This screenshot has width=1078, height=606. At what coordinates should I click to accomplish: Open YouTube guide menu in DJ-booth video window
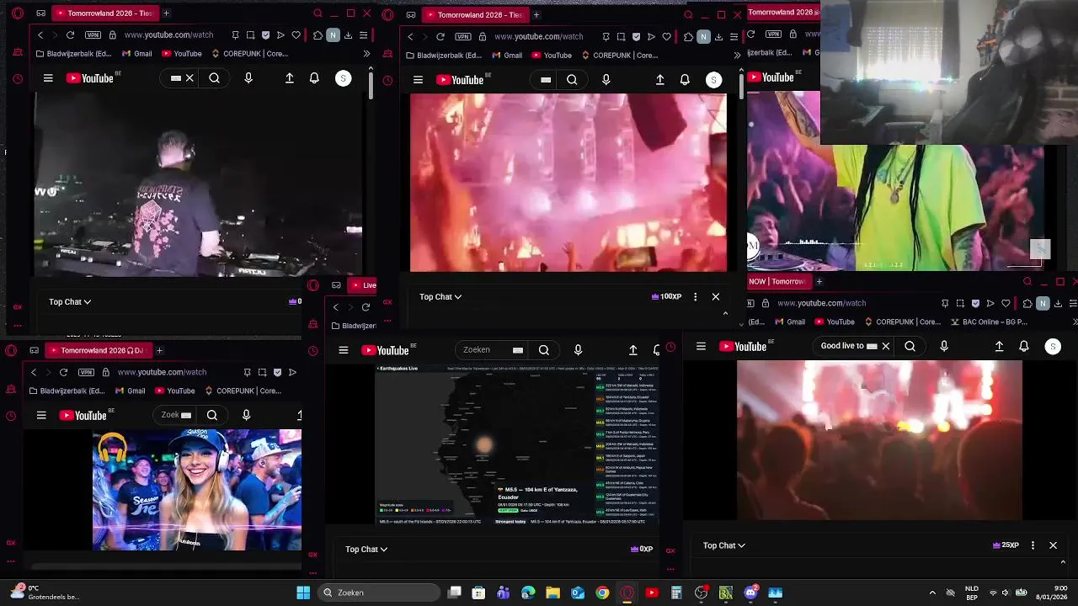[x=48, y=78]
